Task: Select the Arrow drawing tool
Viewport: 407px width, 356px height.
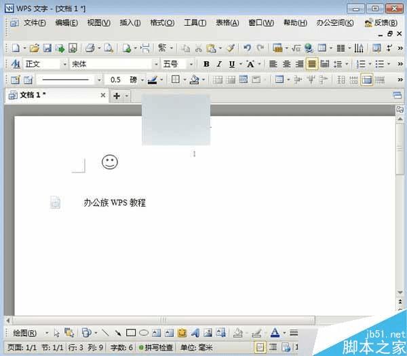Action: tap(118, 333)
